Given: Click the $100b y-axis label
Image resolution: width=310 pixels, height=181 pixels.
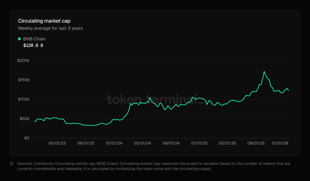Looking at the screenshot, I should click(23, 99).
